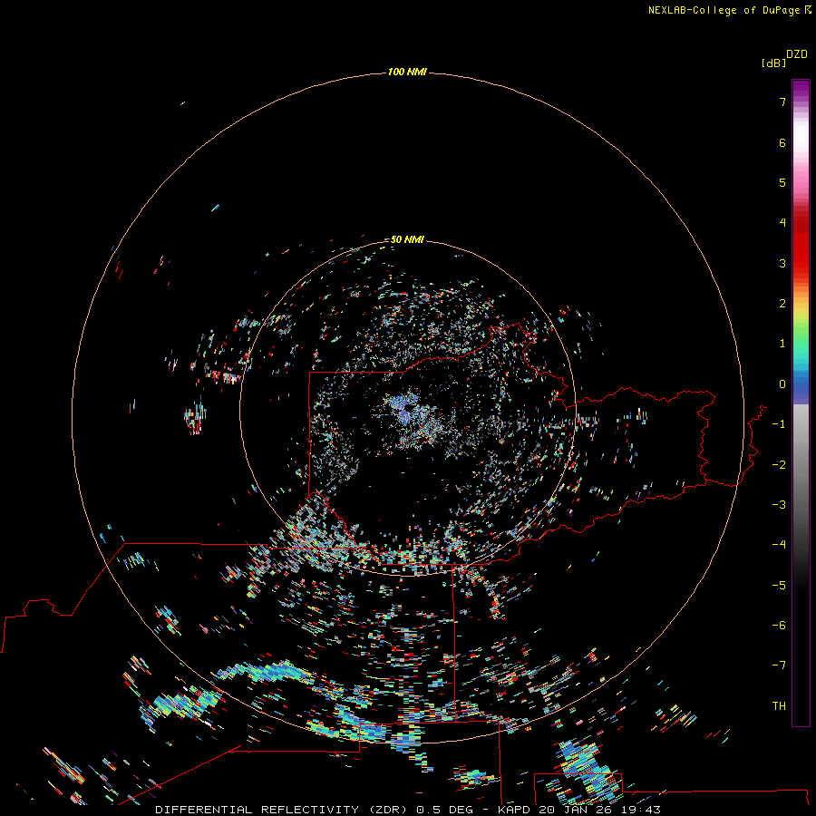This screenshot has height=816, width=816.
Task: Click the 0 value on color scale
Action: click(782, 384)
